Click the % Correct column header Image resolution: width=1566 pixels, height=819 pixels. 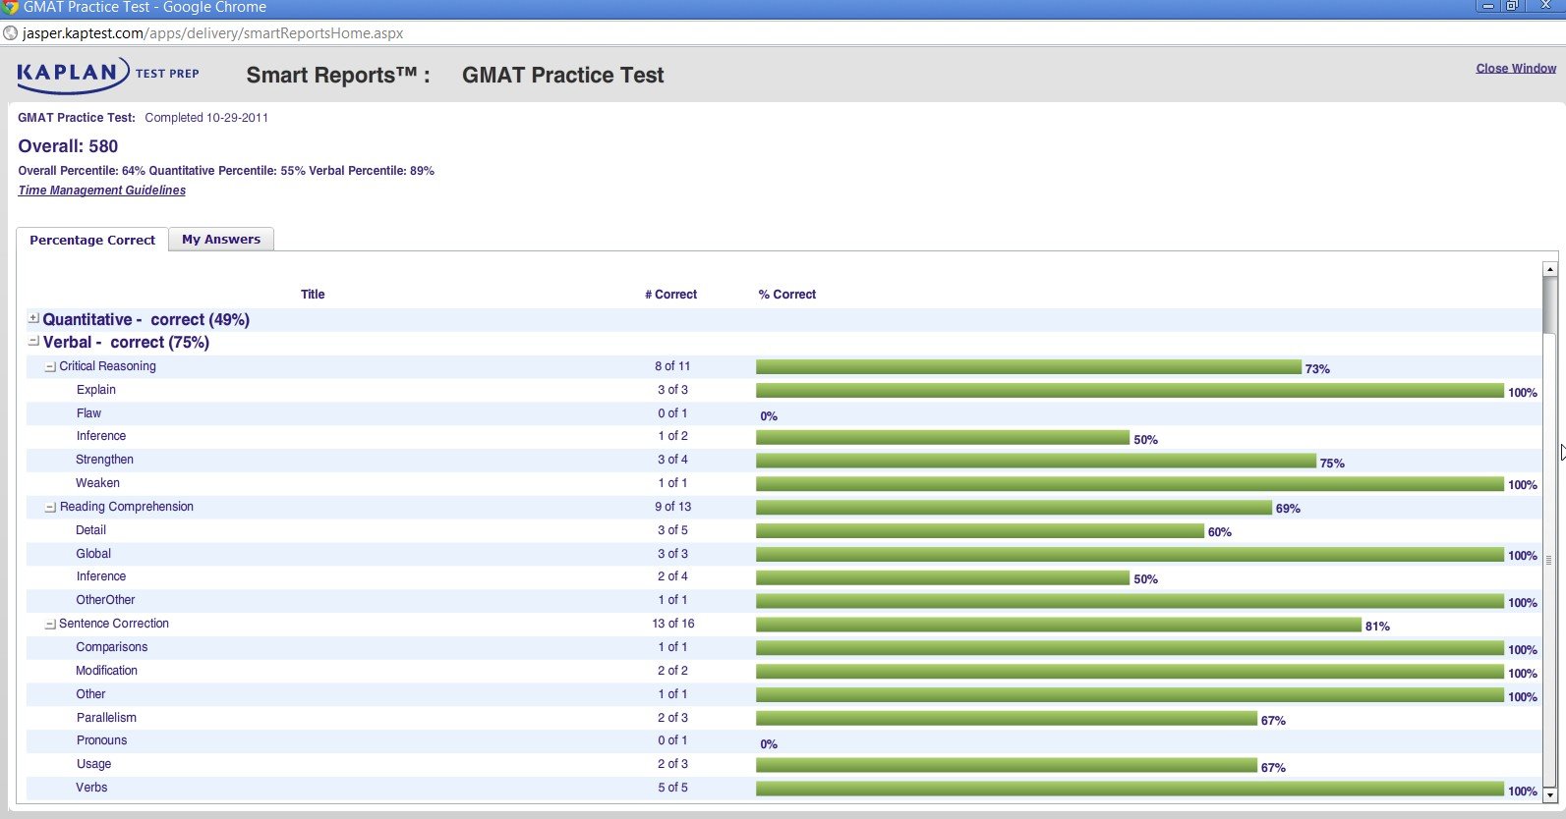click(786, 295)
